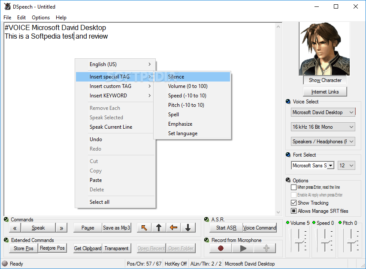Click the green Speed indicator dot
The image size is (366, 269).
point(314,223)
